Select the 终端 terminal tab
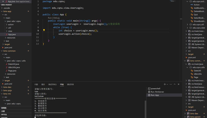207x118 pixels. pyautogui.click(x=62, y=84)
